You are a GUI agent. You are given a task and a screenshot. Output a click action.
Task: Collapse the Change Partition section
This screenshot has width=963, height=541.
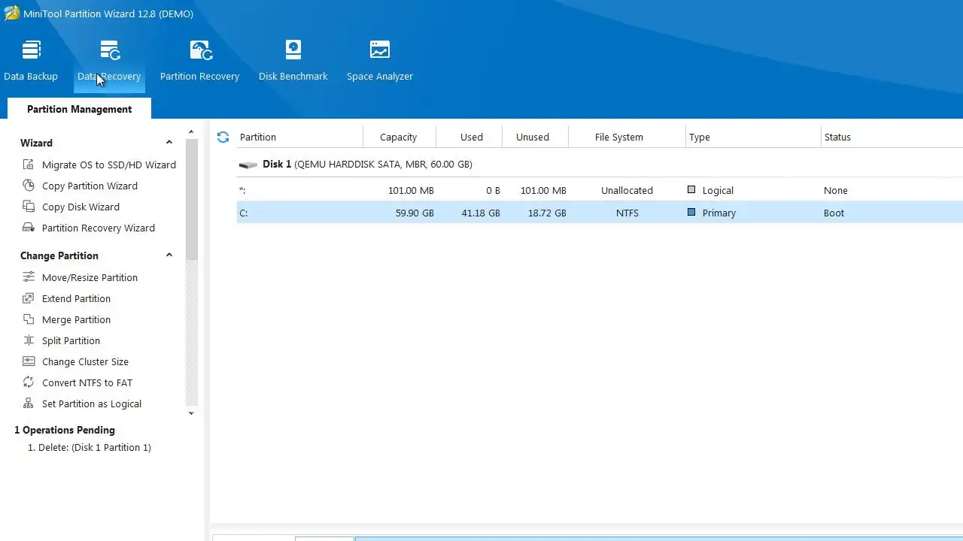(169, 255)
